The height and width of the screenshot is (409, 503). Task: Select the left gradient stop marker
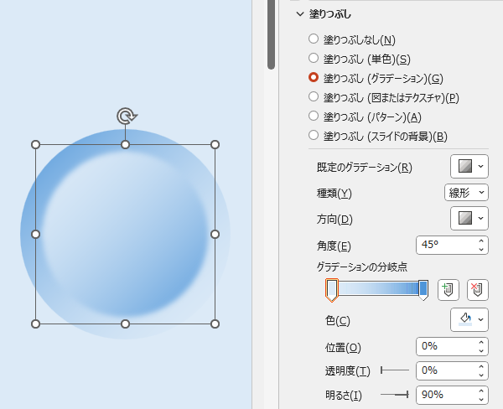click(332, 290)
